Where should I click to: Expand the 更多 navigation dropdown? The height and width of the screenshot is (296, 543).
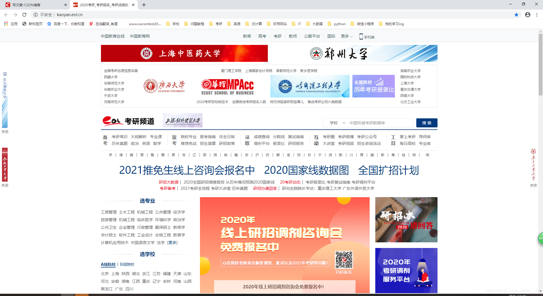click(x=346, y=36)
